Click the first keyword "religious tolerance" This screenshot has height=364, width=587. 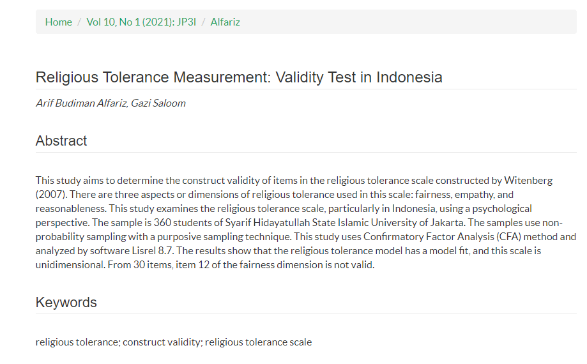77,342
